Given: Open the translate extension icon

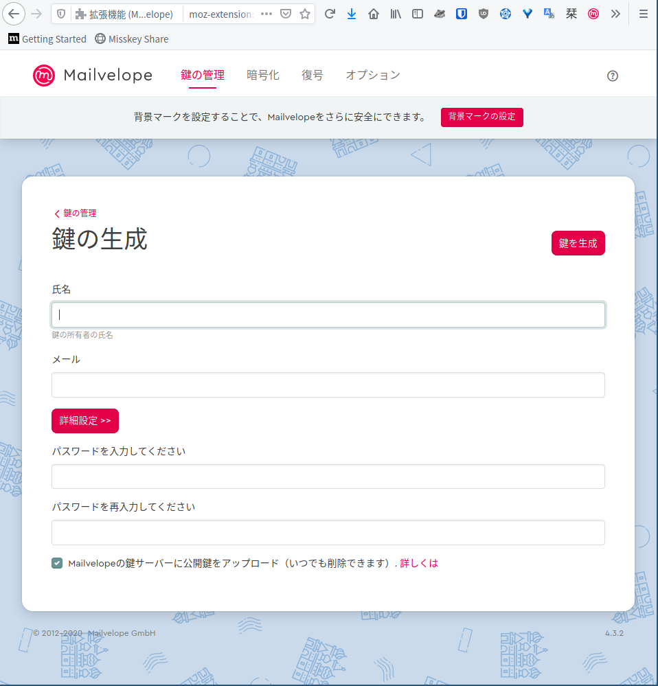Looking at the screenshot, I should (x=549, y=14).
